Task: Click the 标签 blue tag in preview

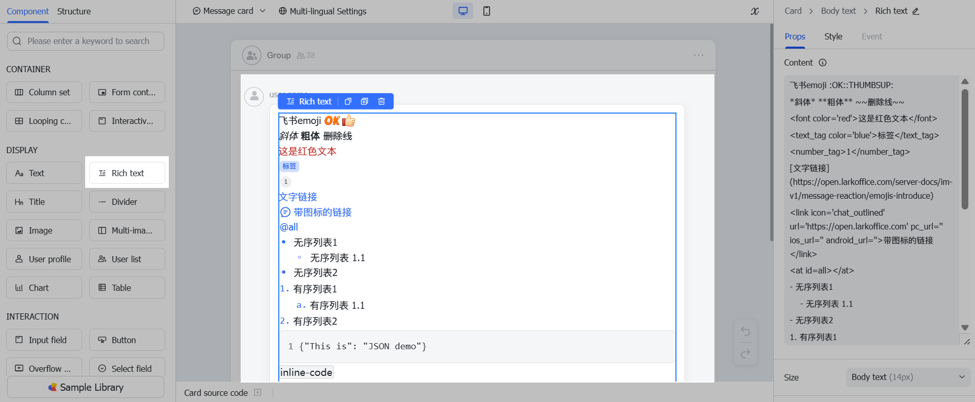Action: (289, 166)
